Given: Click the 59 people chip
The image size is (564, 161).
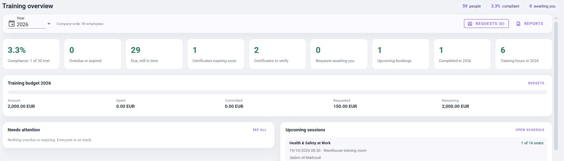Looking at the screenshot, I should pos(471,6).
